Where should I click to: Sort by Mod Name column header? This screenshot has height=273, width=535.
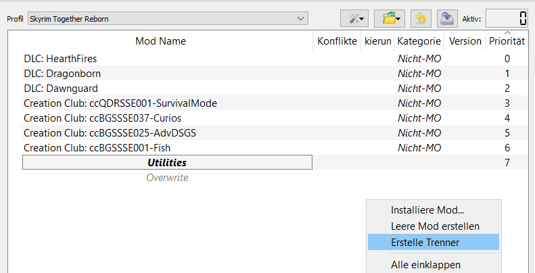(160, 41)
